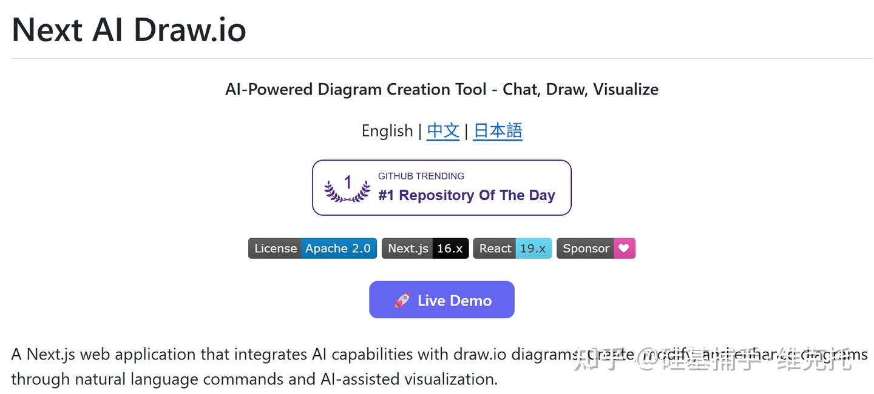Image resolution: width=874 pixels, height=394 pixels.
Task: Select the Apache 2.0 segment of the License badge
Action: (x=338, y=248)
